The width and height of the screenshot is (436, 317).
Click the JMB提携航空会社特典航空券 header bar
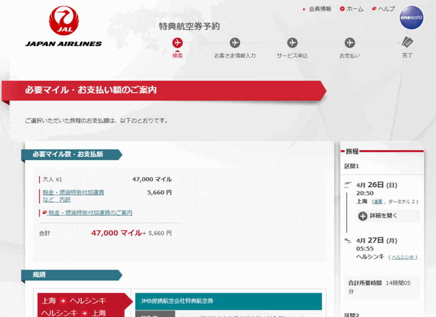pos(228,301)
